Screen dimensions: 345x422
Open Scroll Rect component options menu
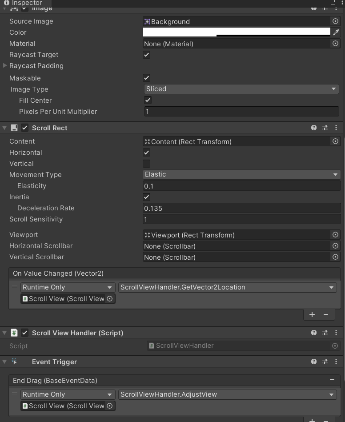click(336, 128)
